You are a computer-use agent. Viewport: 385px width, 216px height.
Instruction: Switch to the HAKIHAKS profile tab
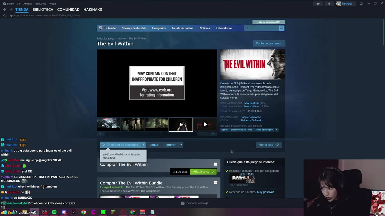coord(93,10)
